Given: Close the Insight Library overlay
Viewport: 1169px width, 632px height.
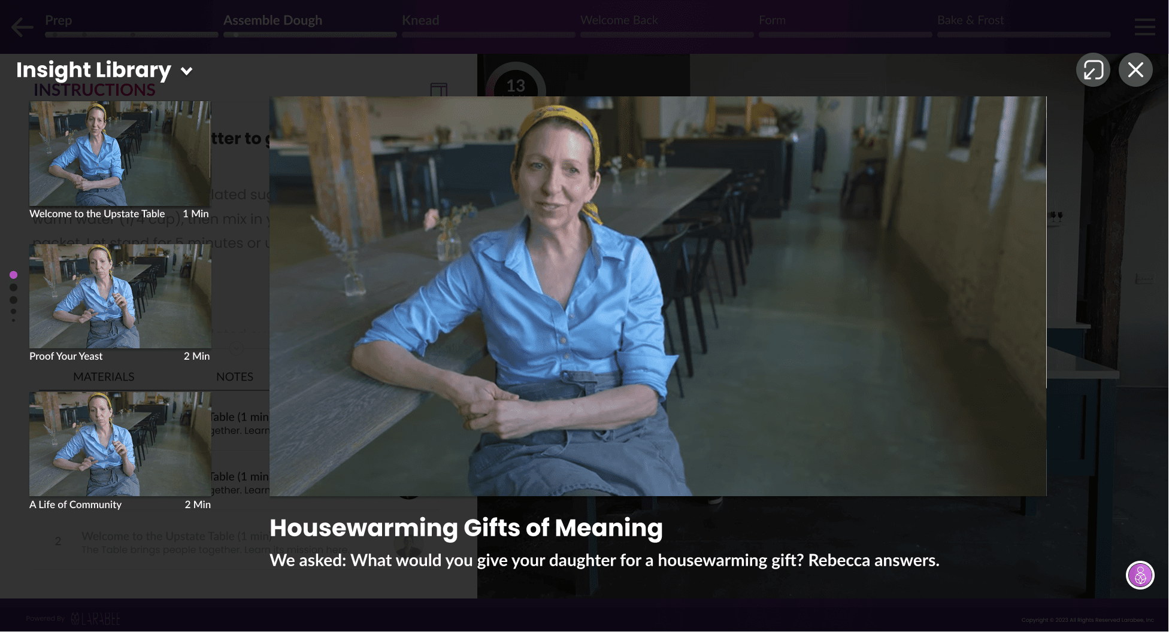Looking at the screenshot, I should point(1135,70).
